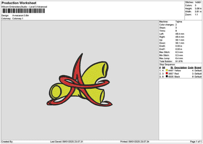Select the 'Stops:' label
This screenshot has width=203, height=144.
coord(162,28)
